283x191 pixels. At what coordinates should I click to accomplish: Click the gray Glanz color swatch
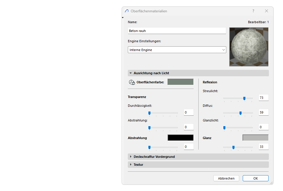click(x=255, y=137)
